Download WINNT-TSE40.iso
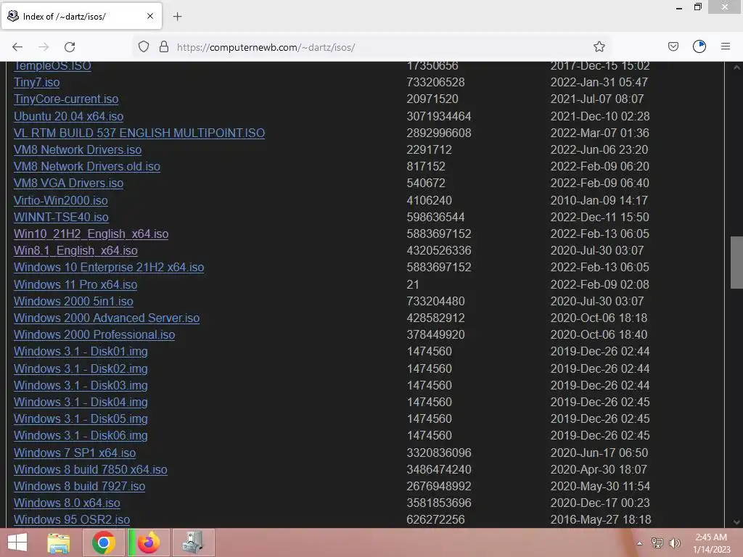This screenshot has height=557, width=743. [x=61, y=217]
